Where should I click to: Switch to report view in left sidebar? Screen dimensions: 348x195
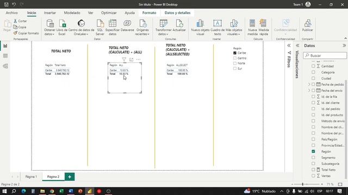[5, 45]
